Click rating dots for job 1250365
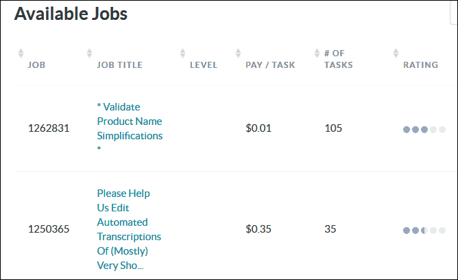458x280 pixels. pos(424,231)
